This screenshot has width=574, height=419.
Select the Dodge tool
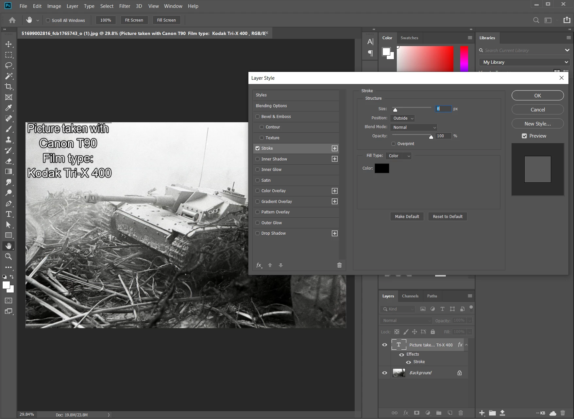click(9, 193)
